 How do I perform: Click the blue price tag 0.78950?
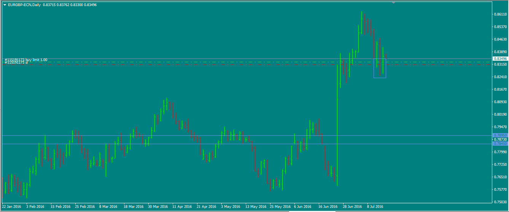click(500, 135)
